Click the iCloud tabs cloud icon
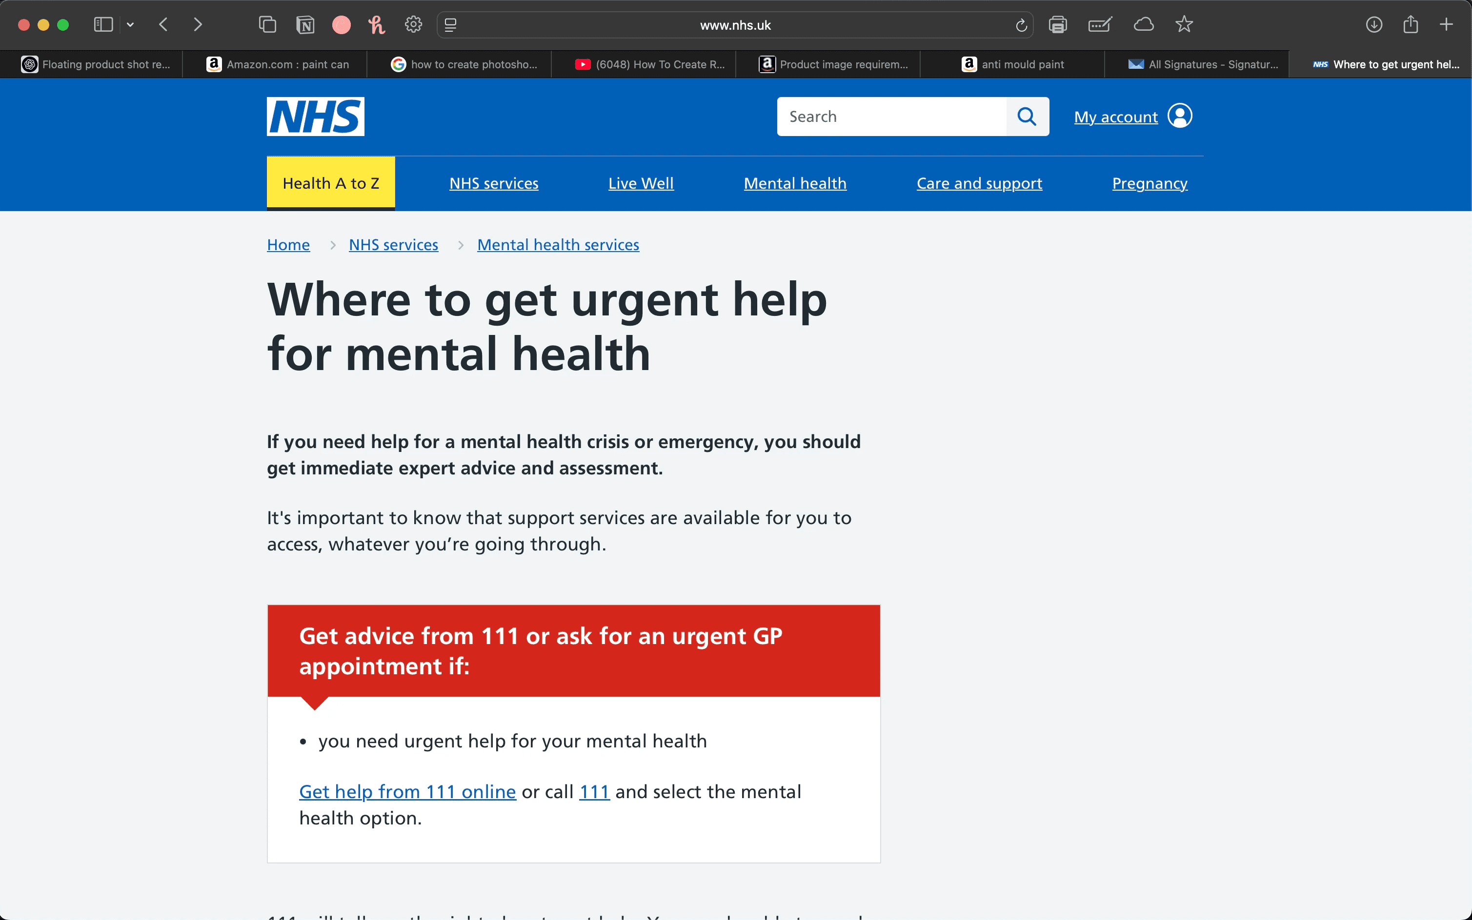Screen dimensions: 1472x920 pos(1143,25)
